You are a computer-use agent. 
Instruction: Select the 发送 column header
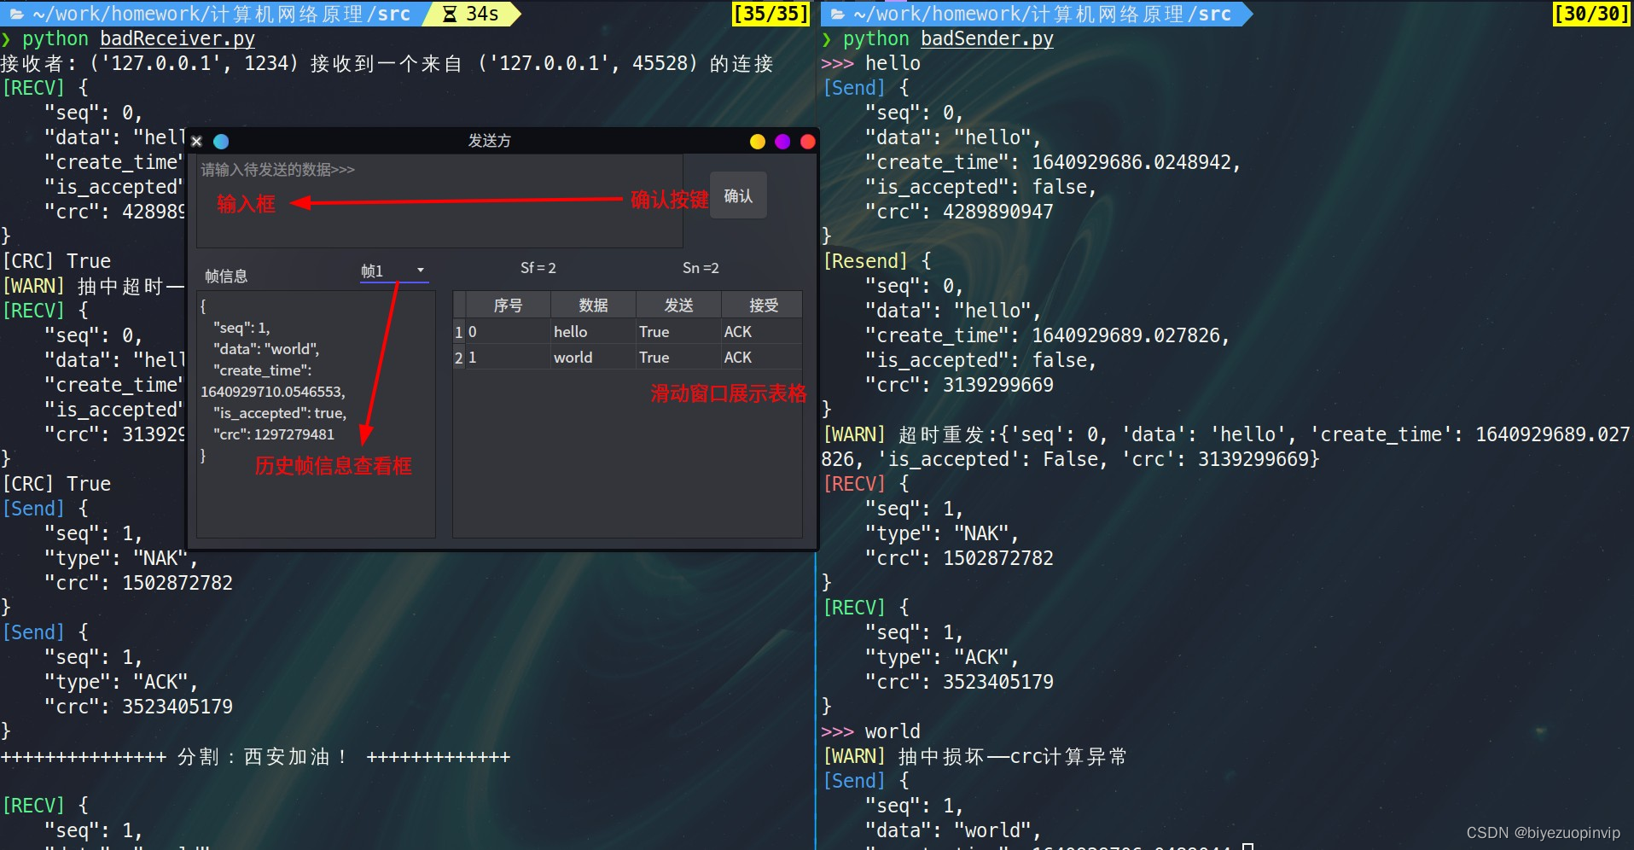[x=678, y=305]
